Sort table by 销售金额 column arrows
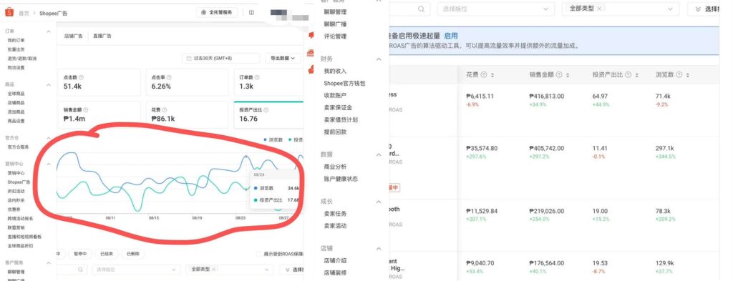The image size is (733, 281). pyautogui.click(x=568, y=74)
